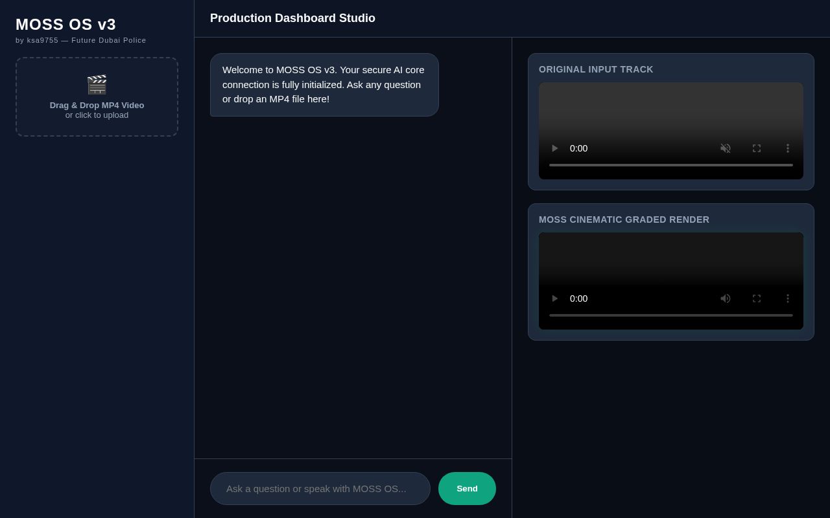Play the Original Input Track video

coord(554,148)
